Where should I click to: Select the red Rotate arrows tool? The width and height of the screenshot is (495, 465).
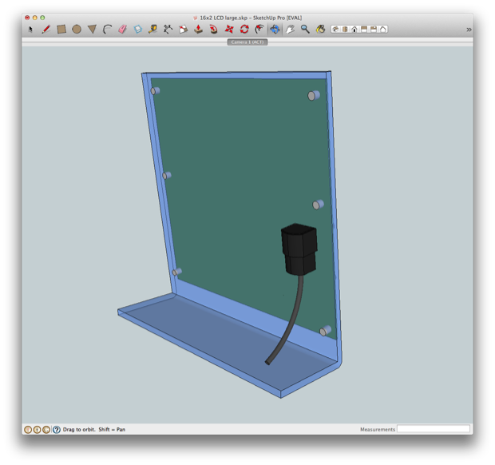click(244, 30)
